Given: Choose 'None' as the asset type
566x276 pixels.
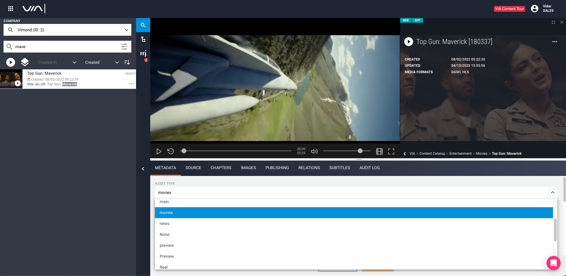Looking at the screenshot, I should point(354,234).
